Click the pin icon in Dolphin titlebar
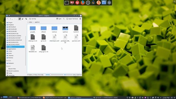The height and width of the screenshot is (99, 176). [x=9, y=16]
